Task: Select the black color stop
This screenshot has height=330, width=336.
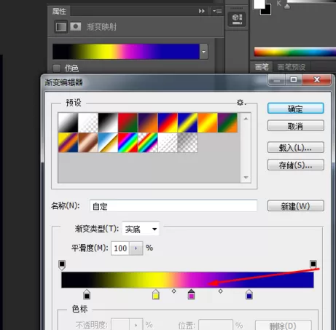Action: (x=87, y=294)
